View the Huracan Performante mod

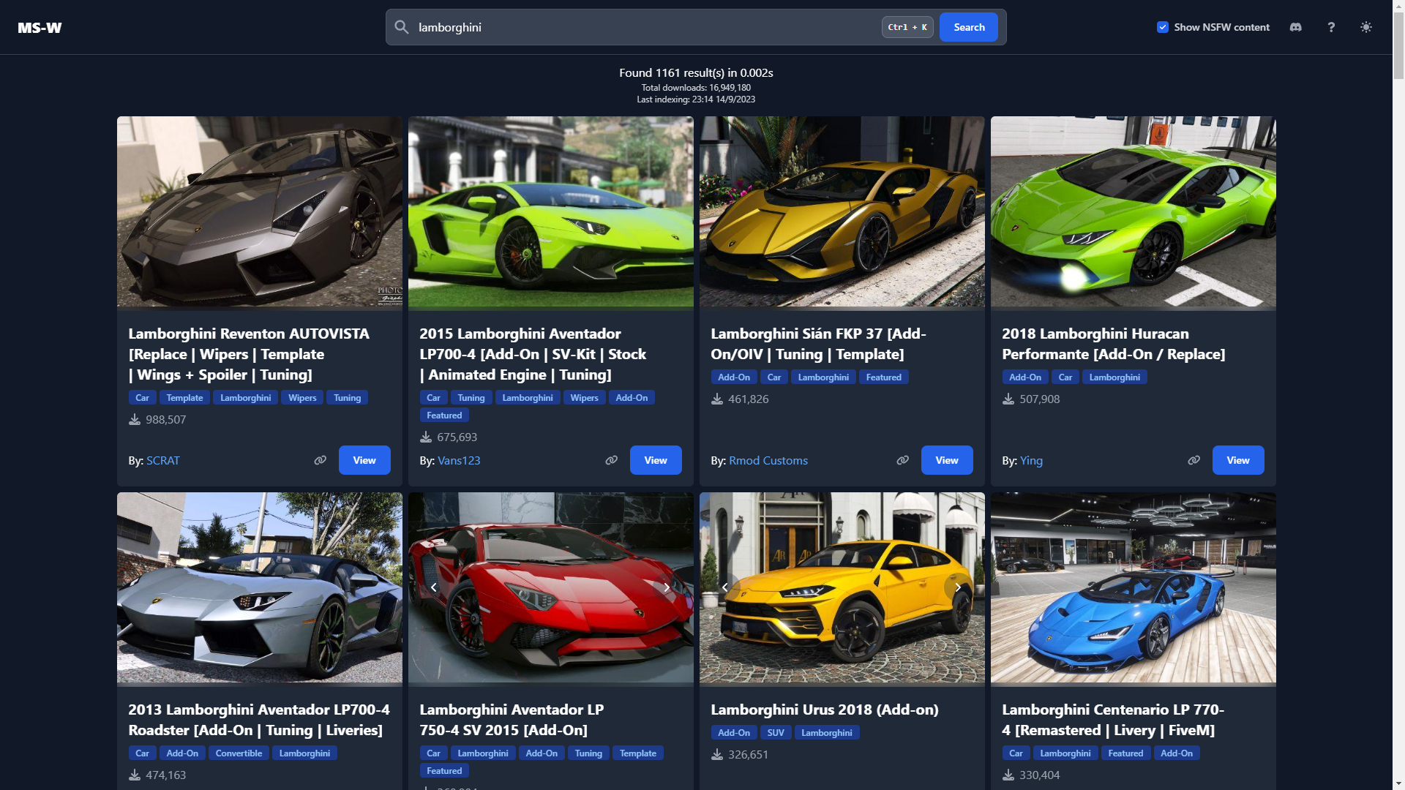(x=1238, y=460)
